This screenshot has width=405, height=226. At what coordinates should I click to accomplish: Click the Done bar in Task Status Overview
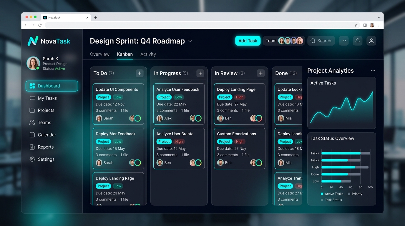(x=341, y=174)
